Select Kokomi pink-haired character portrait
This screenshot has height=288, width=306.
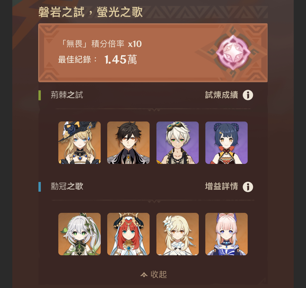click(x=226, y=234)
